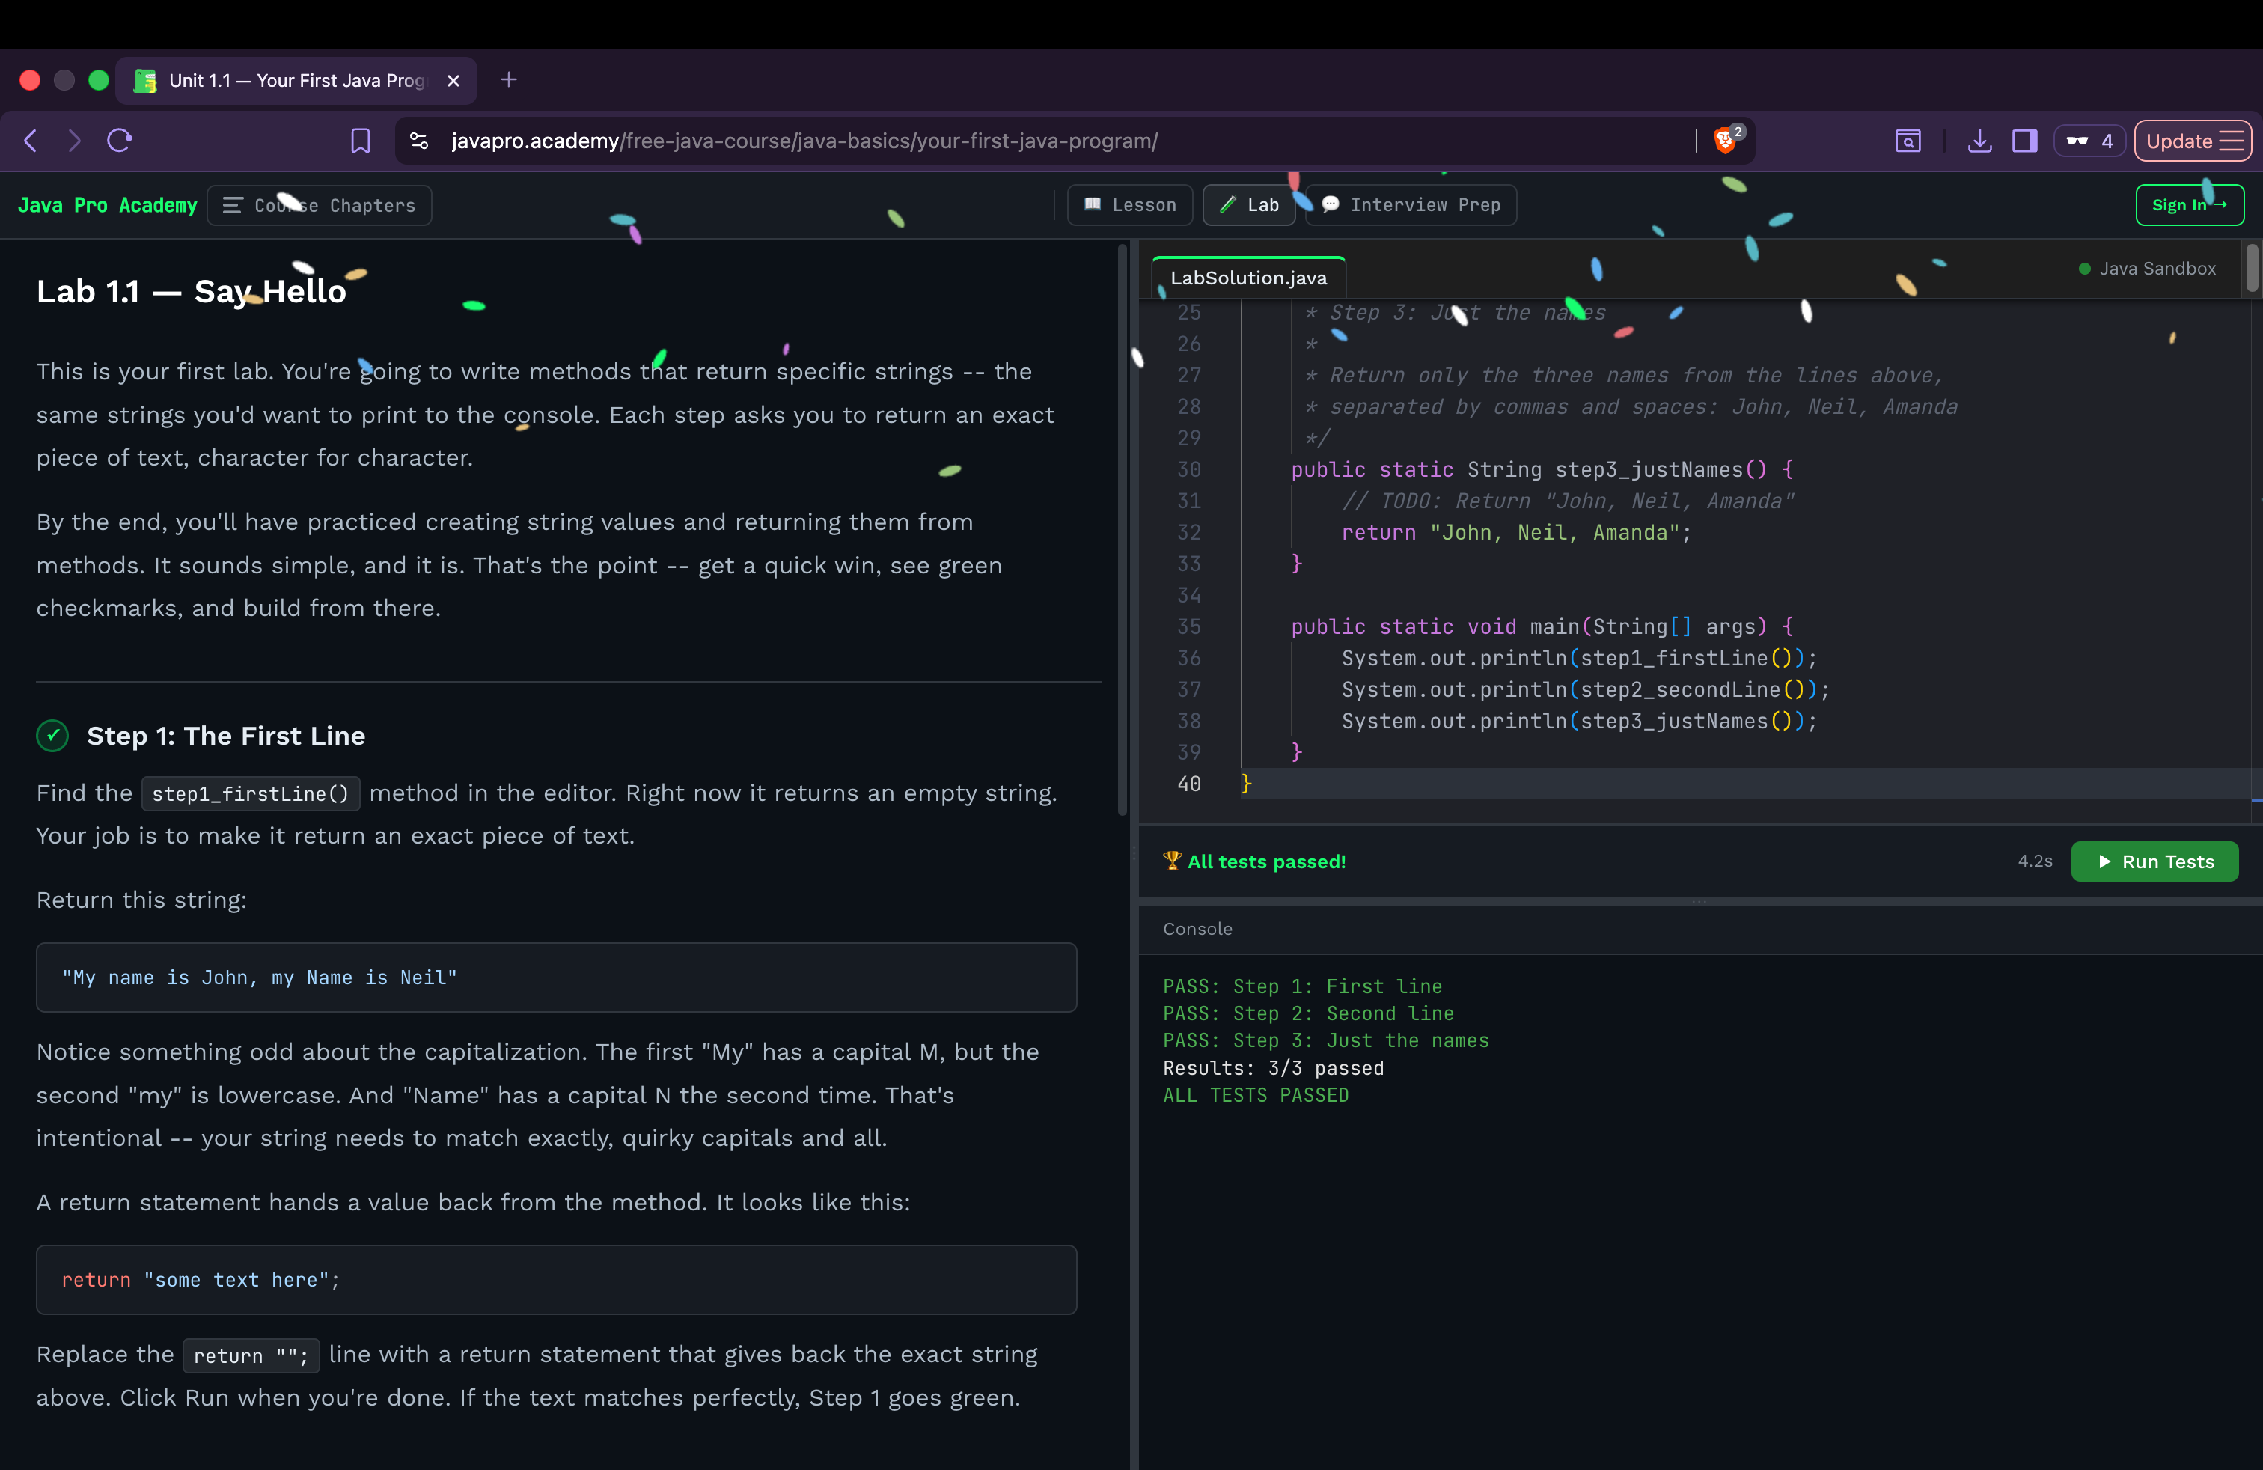Toggle the browser sidebar panel icon
Image resolution: width=2263 pixels, height=1470 pixels.
pos(2024,141)
